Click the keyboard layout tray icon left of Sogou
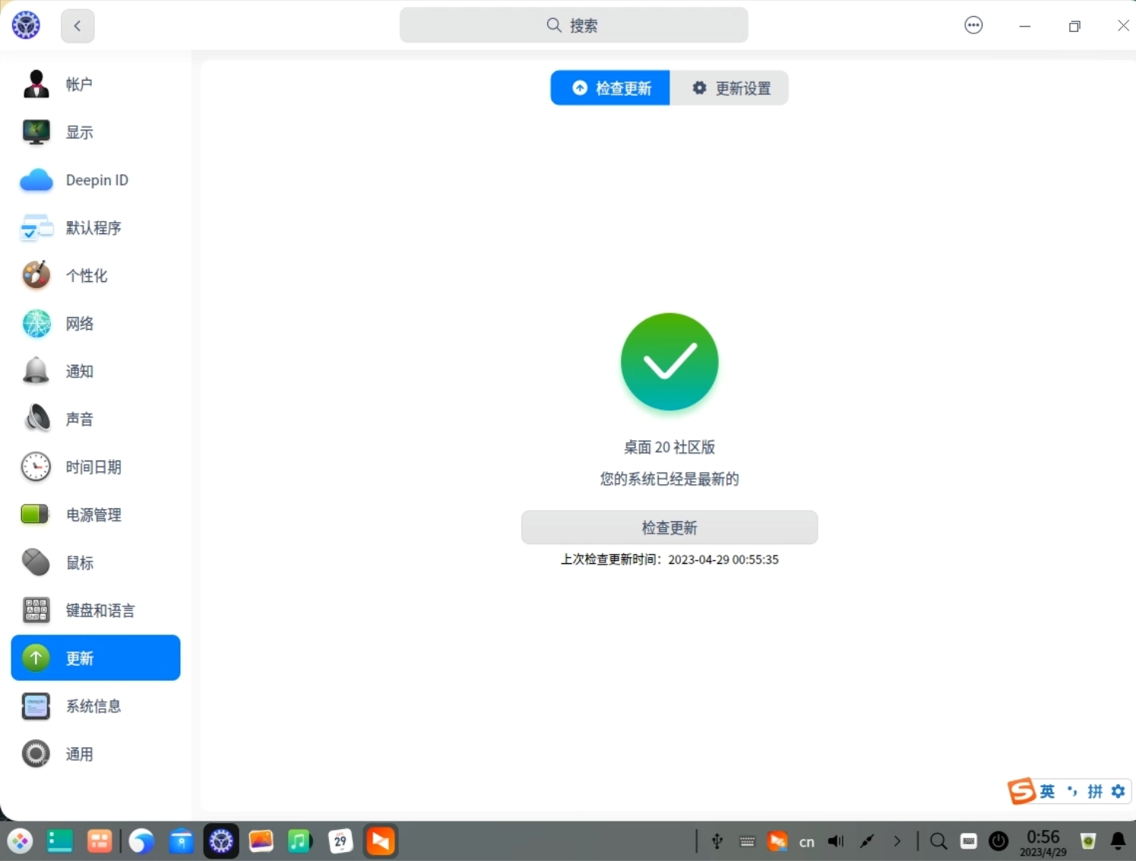1136x861 pixels. (747, 841)
